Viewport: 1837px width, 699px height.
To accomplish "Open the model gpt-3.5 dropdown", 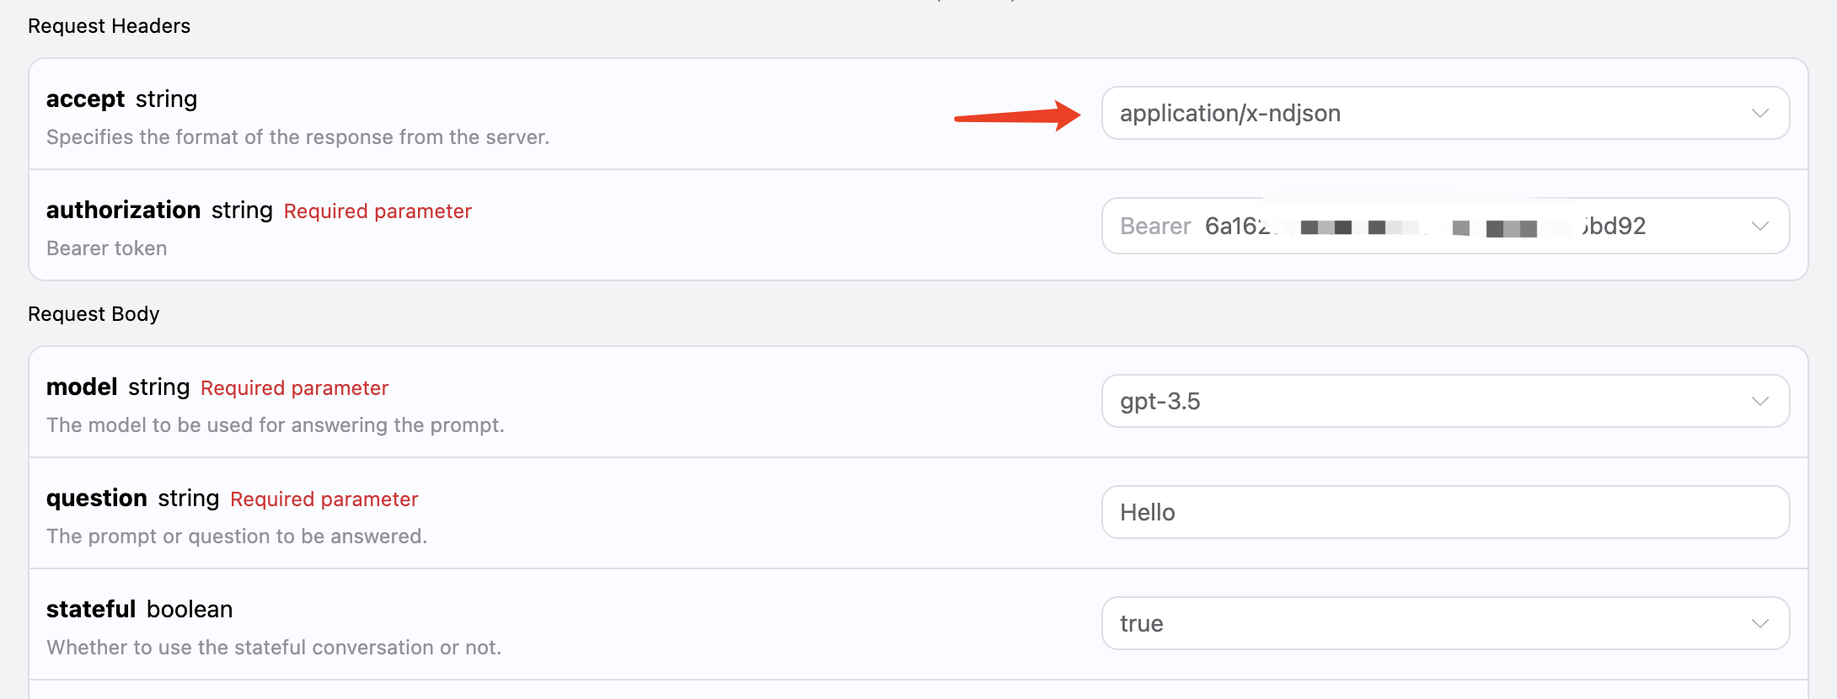I will click(1445, 401).
